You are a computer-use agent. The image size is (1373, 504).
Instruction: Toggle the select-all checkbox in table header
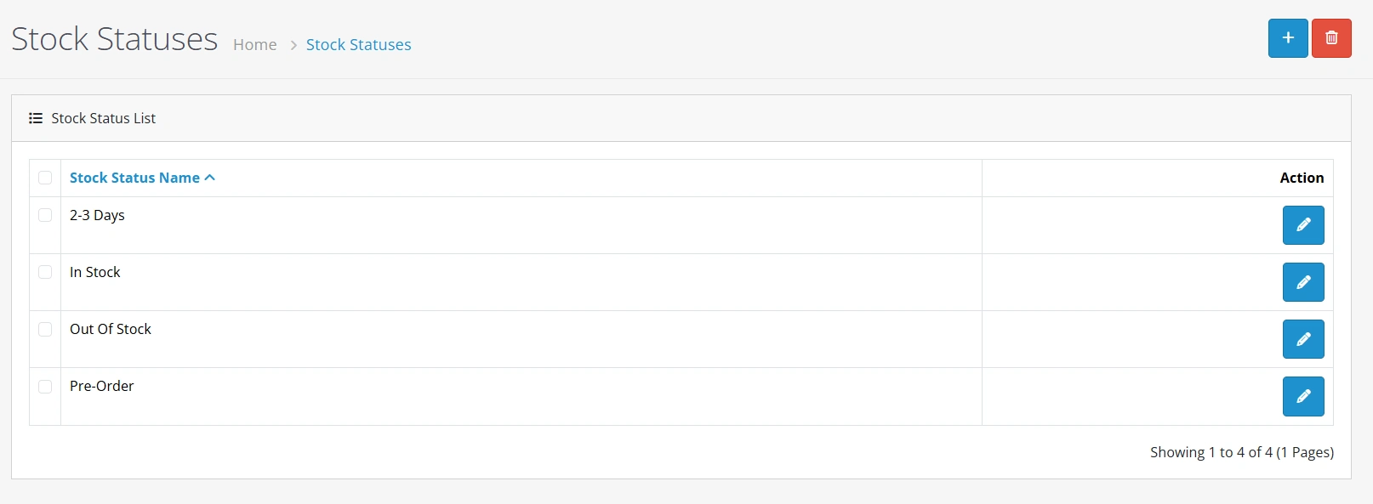45,178
